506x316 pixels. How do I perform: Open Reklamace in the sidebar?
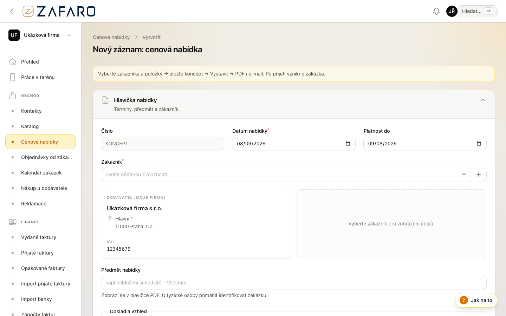point(41,204)
